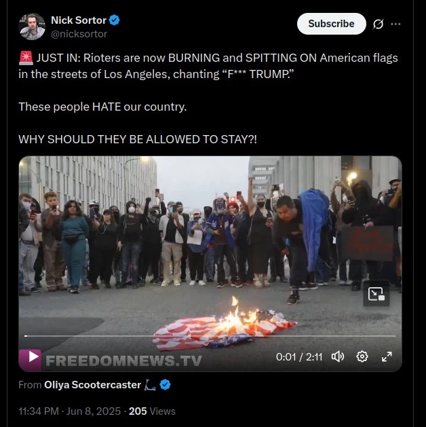Viewport: 426px width, 427px height.
Task: Open Grok explain icon next to Subscribe
Action: [x=378, y=24]
